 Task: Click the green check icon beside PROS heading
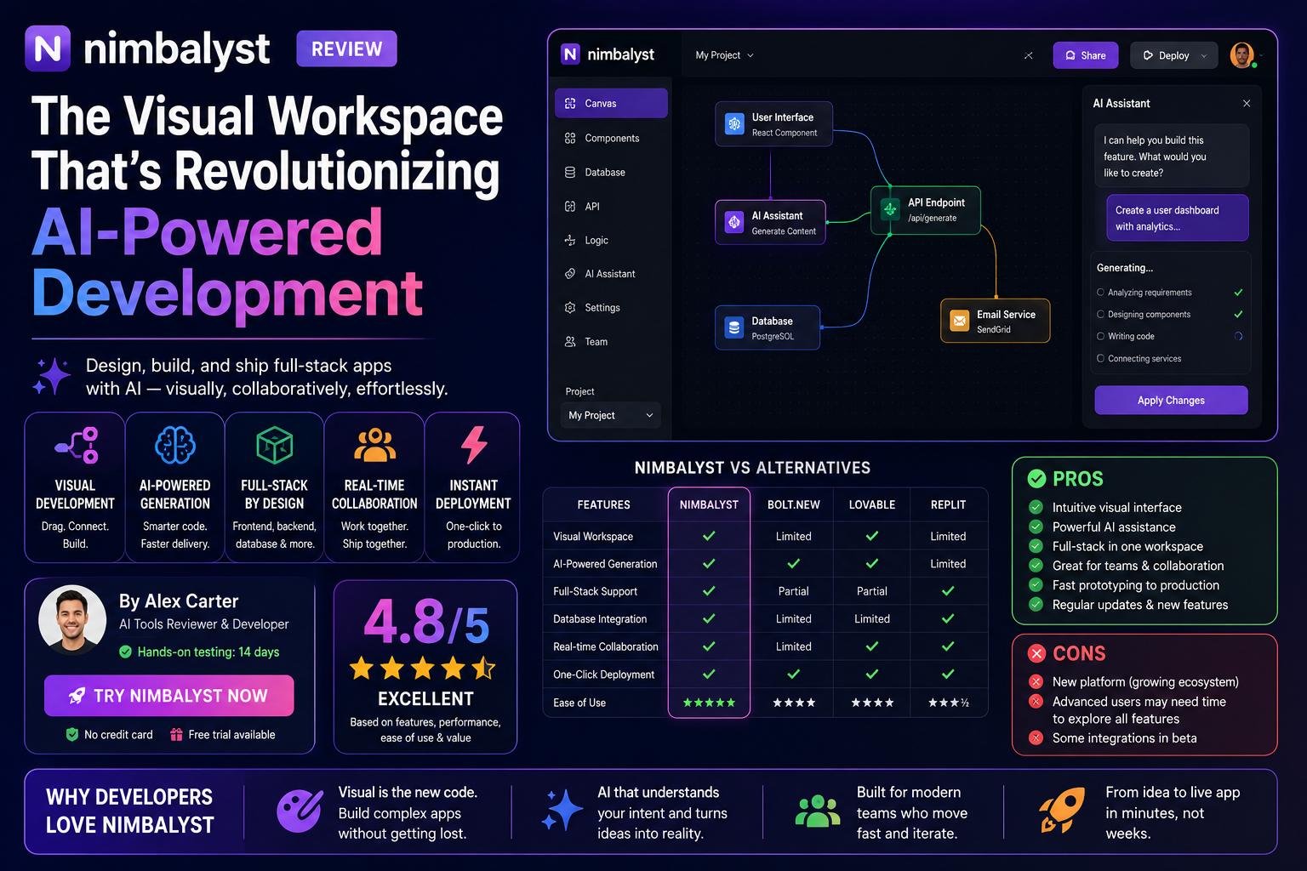tap(1036, 479)
